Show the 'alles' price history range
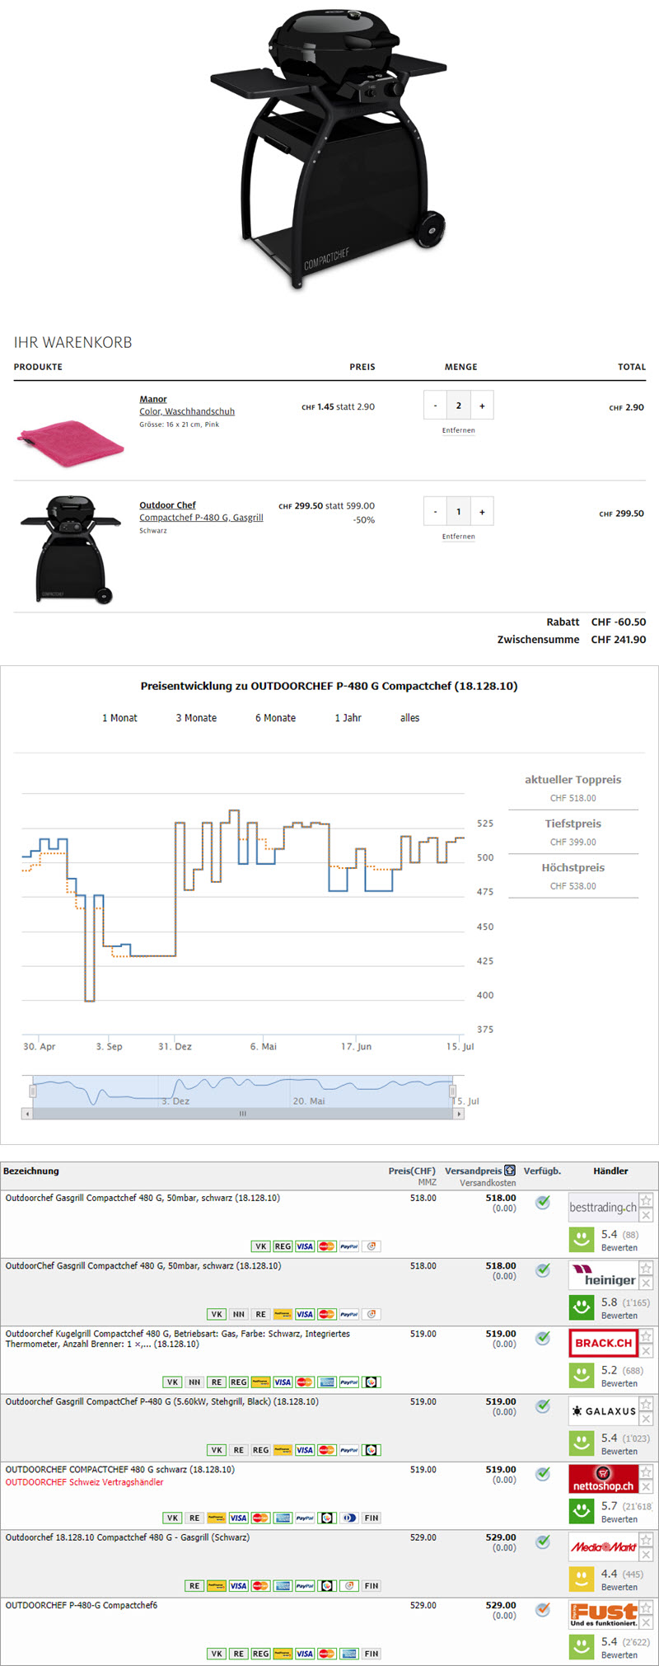Viewport: 659px width, 1666px height. click(409, 718)
